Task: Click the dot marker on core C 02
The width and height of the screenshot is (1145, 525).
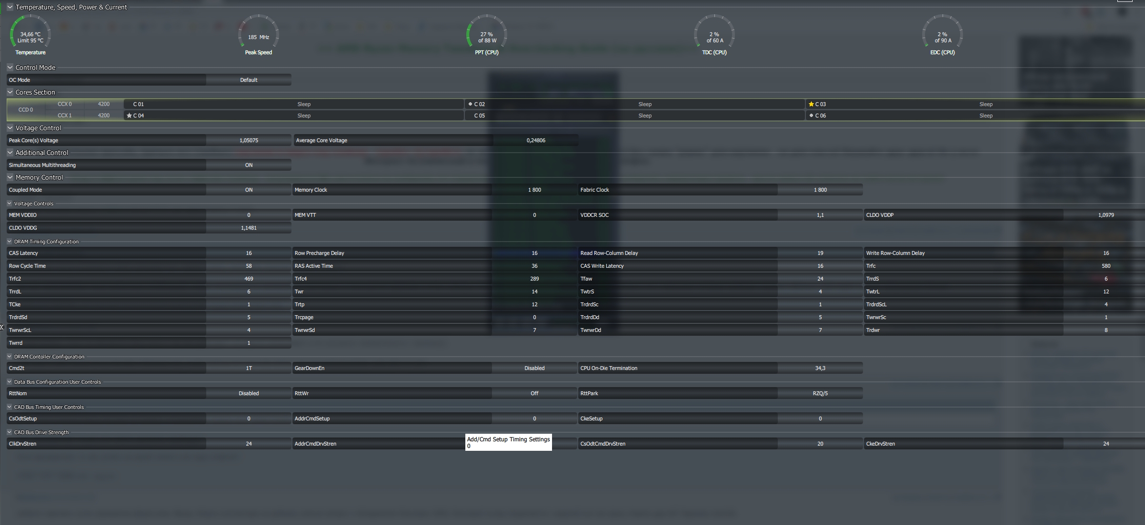Action: click(470, 104)
